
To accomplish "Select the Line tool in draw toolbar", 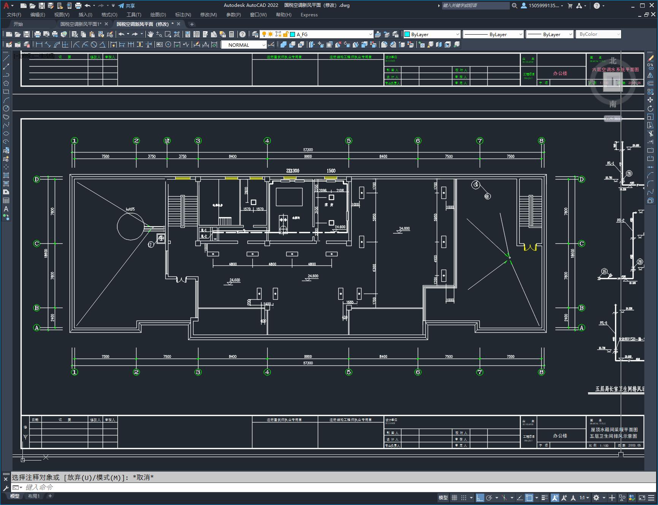I will coord(6,58).
